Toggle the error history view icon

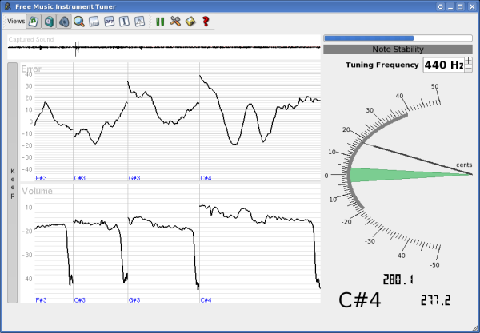pos(34,22)
